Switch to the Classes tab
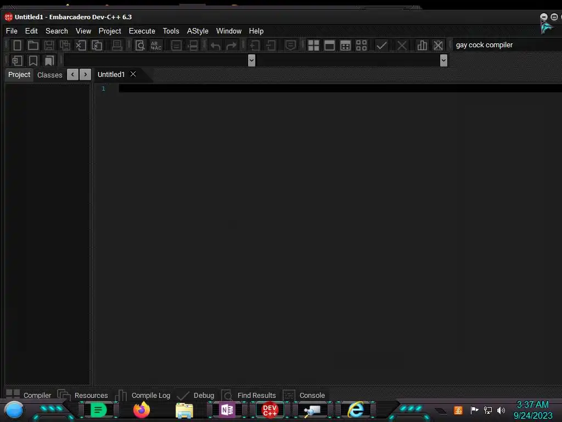 pyautogui.click(x=50, y=75)
